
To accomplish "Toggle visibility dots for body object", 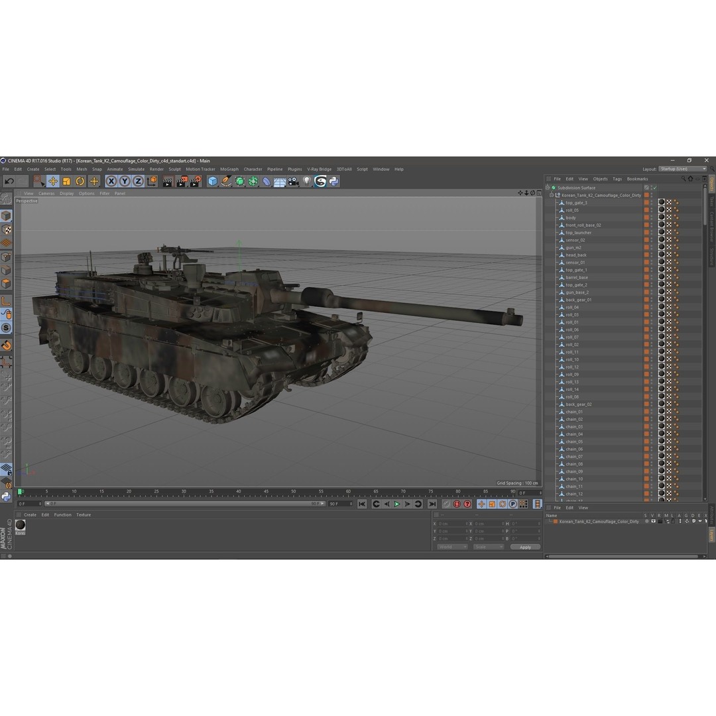I will point(652,218).
